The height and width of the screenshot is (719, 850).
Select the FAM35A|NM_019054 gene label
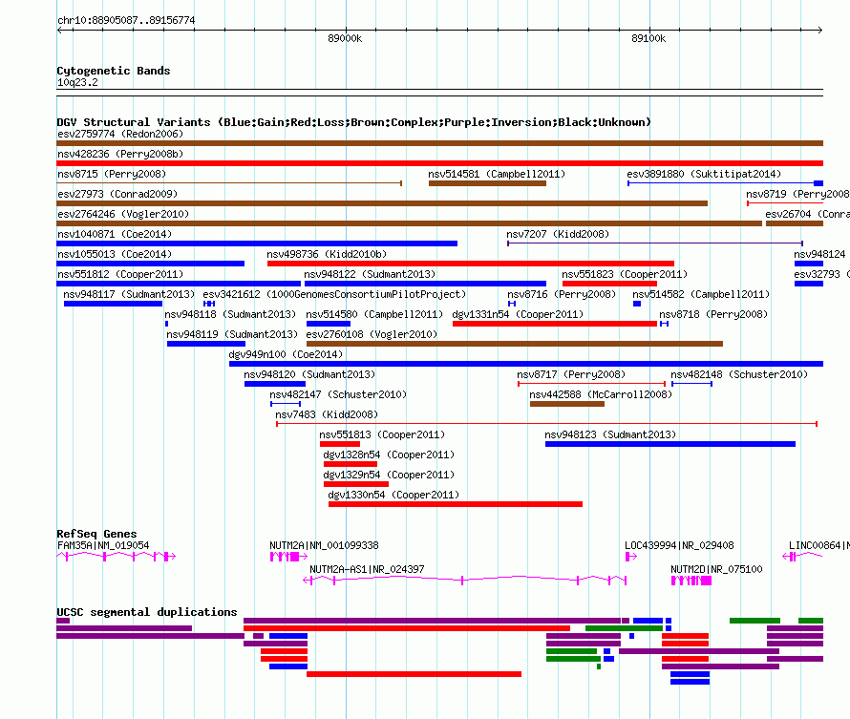(x=103, y=545)
